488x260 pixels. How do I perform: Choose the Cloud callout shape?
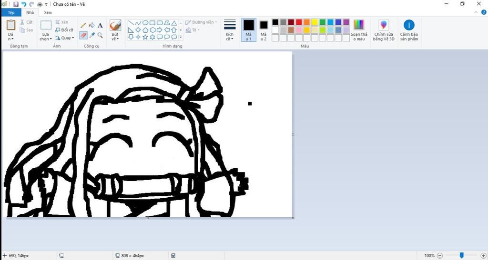tap(174, 37)
